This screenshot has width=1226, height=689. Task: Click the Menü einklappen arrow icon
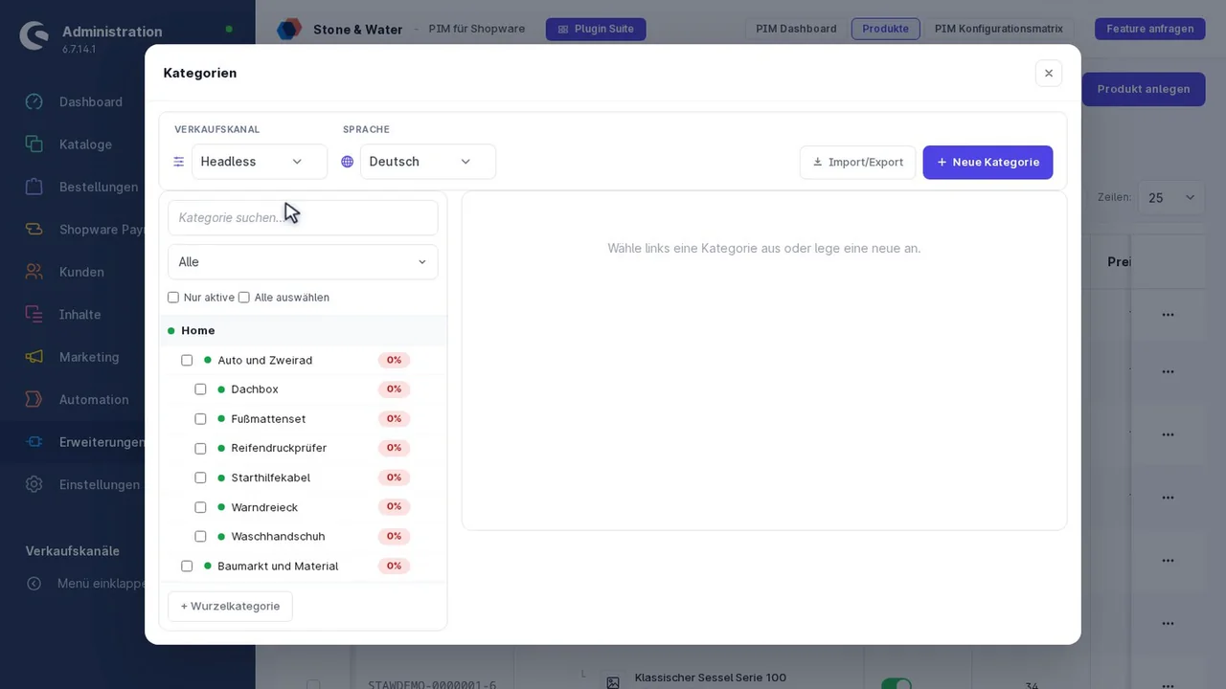(x=34, y=584)
